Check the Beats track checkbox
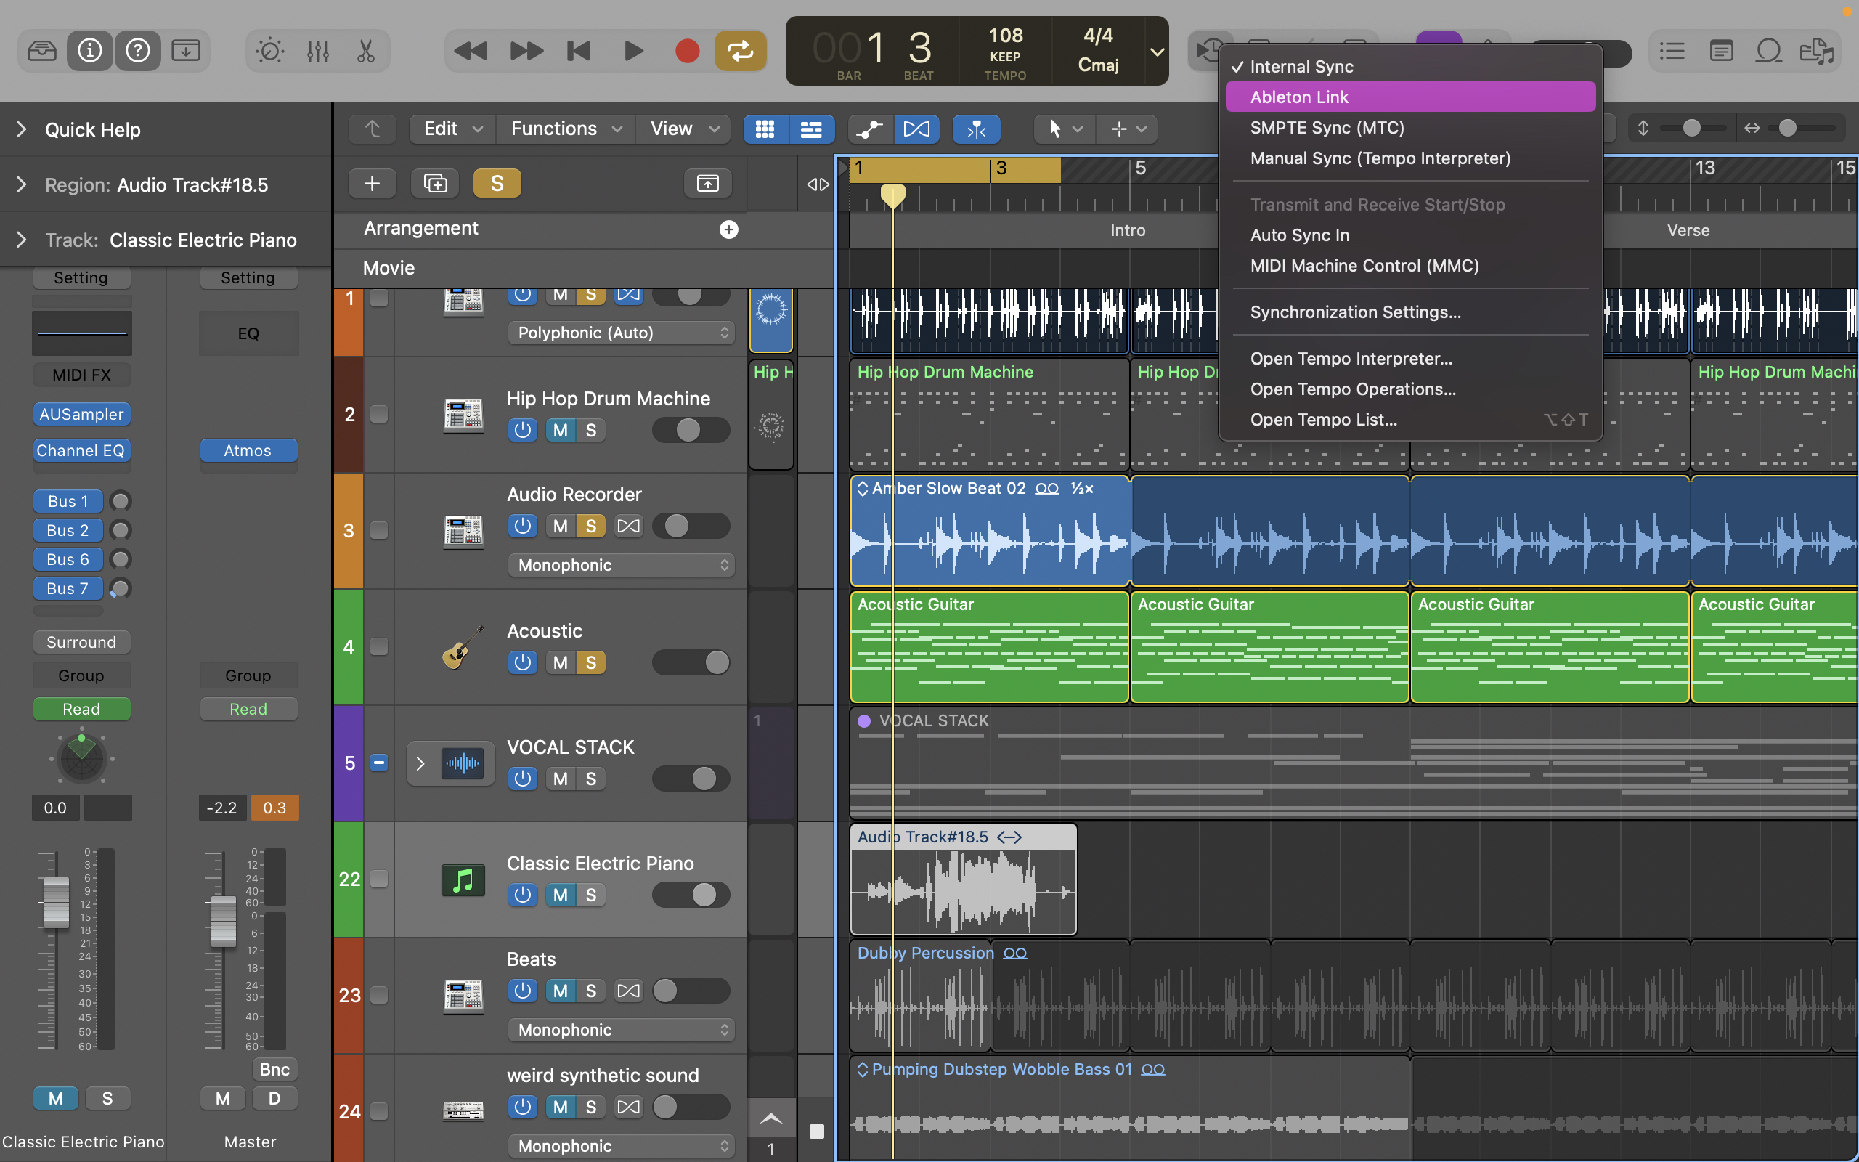Screen dimensions: 1859x1162 pos(379,995)
